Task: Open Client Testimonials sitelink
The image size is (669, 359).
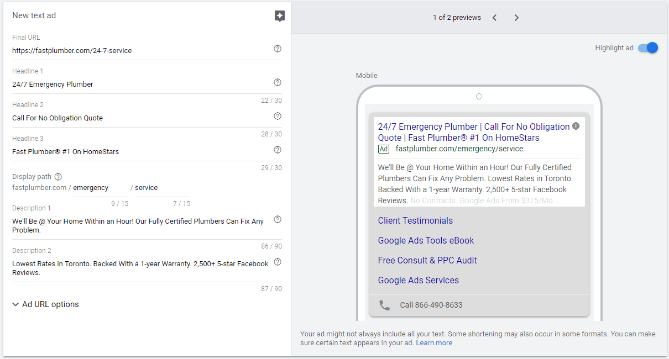Action: [415, 221]
